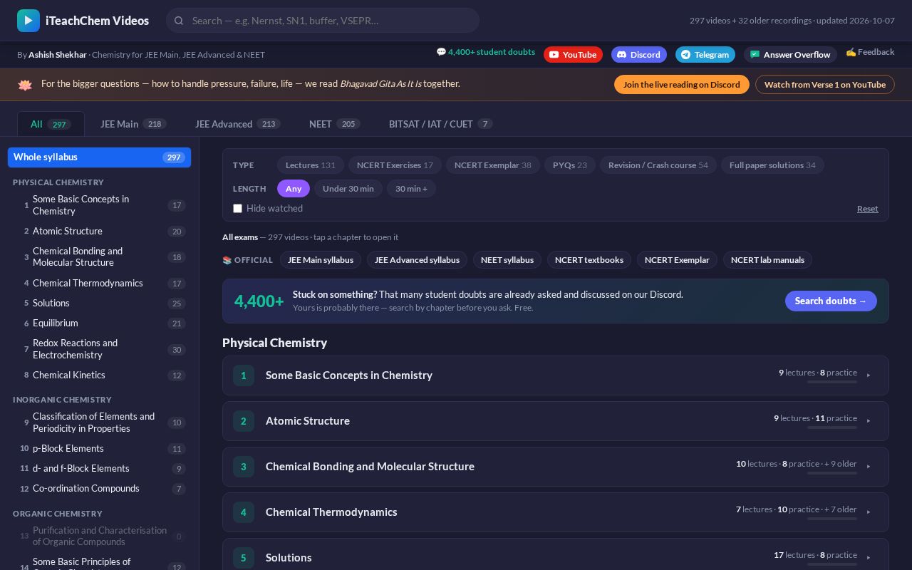Screen dimensions: 912x570
Task: Click the Discord icon in the Discord pill
Action: tap(621, 55)
